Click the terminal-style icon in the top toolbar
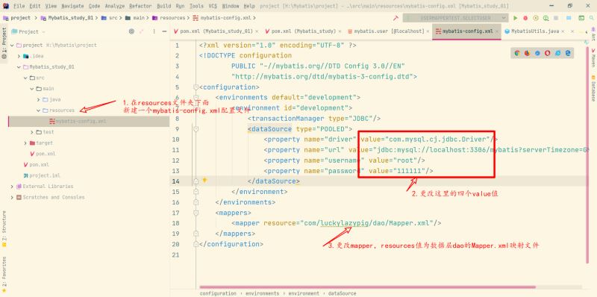Viewport: 597px width, 297px height. 581,18
